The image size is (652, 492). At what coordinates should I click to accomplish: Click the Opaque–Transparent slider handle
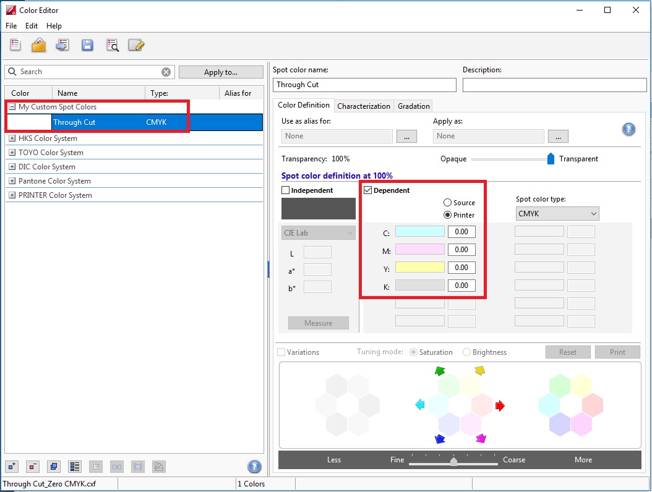(x=551, y=158)
